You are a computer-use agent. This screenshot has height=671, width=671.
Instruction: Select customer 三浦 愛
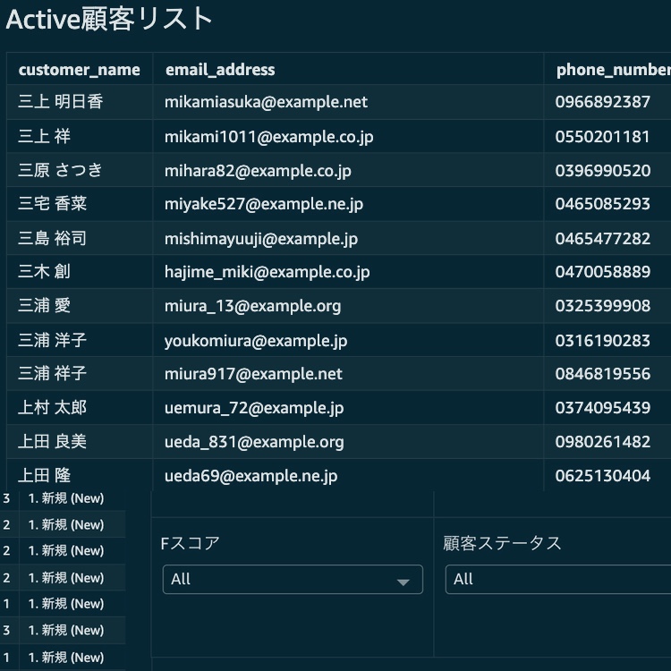click(44, 306)
